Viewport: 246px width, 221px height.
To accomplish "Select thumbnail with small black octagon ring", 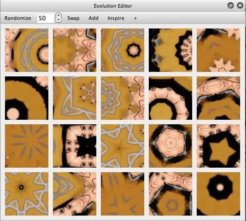I will (x=123, y=50).
